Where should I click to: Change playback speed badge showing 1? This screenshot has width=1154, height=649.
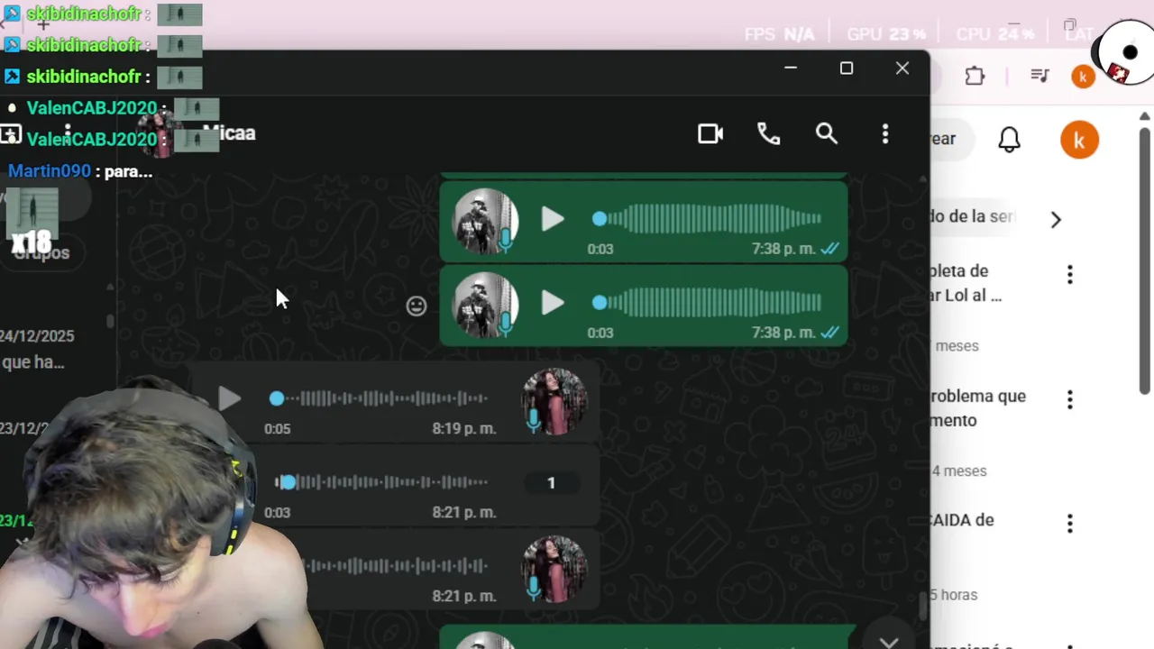(x=551, y=483)
